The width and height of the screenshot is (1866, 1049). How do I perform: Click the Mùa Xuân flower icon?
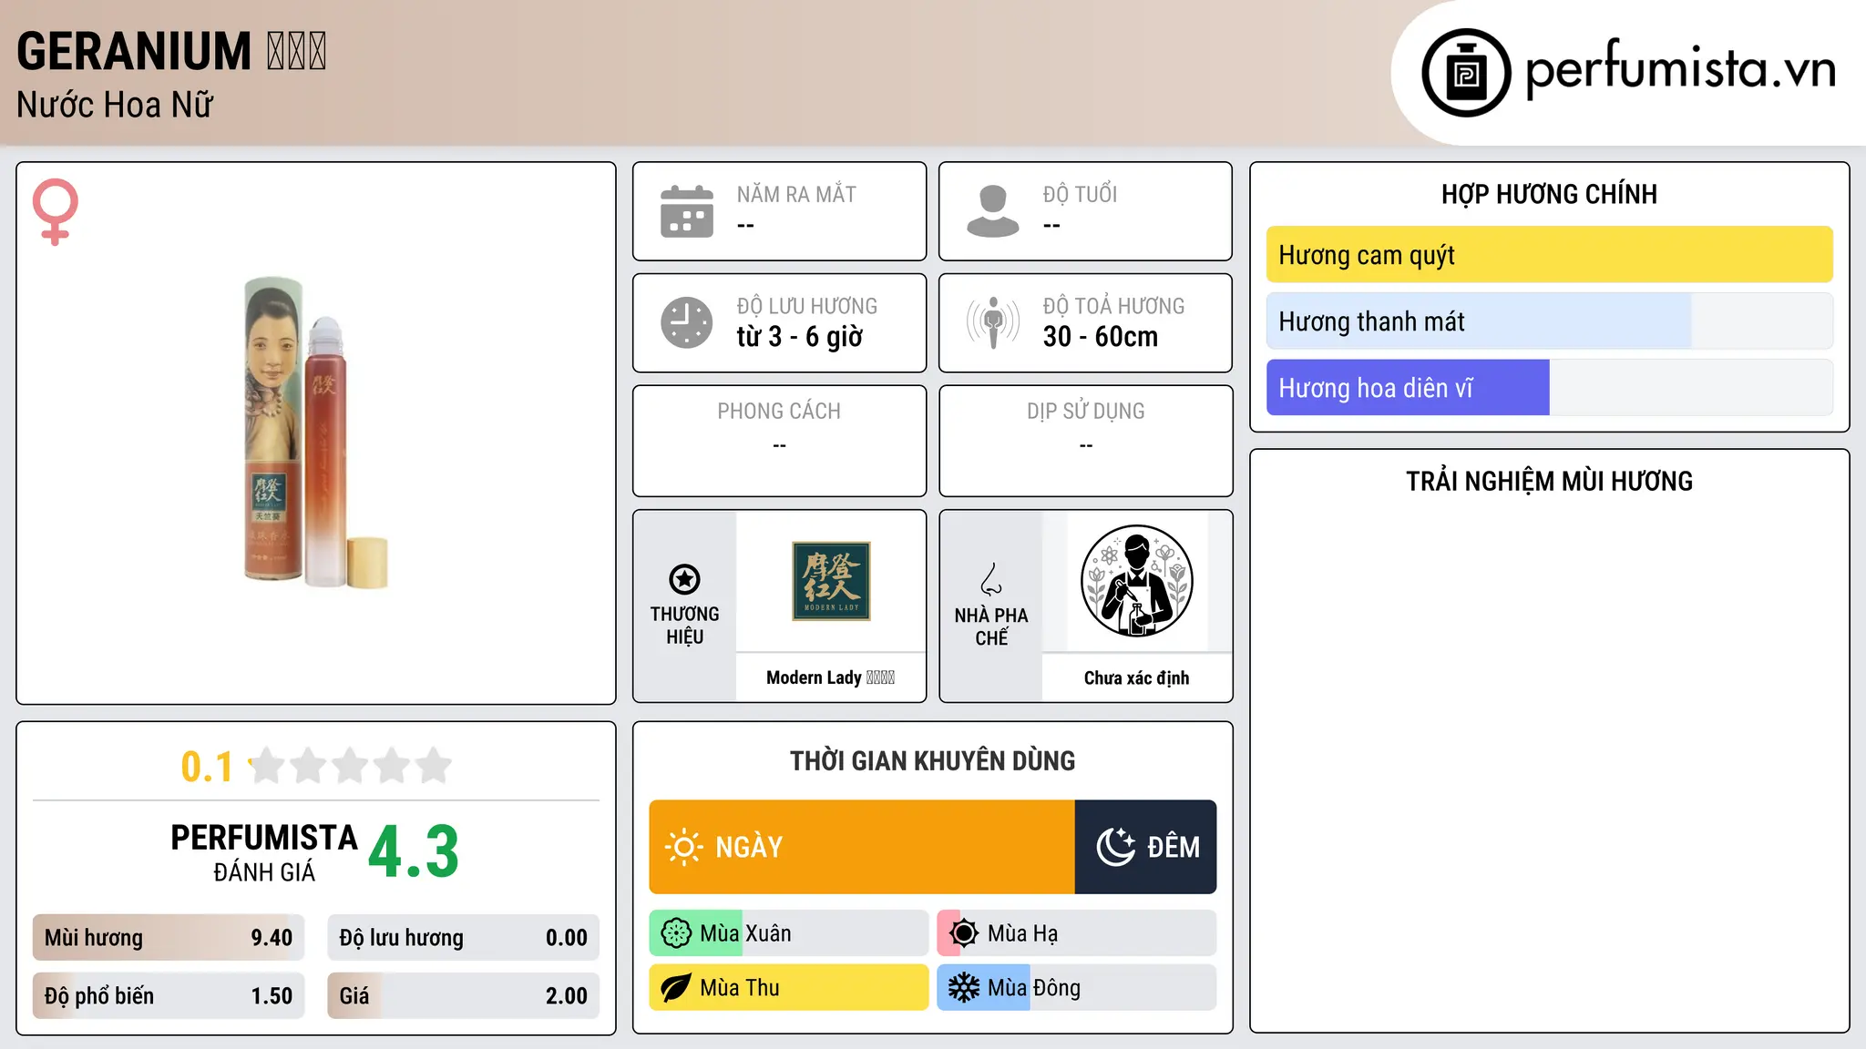coord(676,933)
